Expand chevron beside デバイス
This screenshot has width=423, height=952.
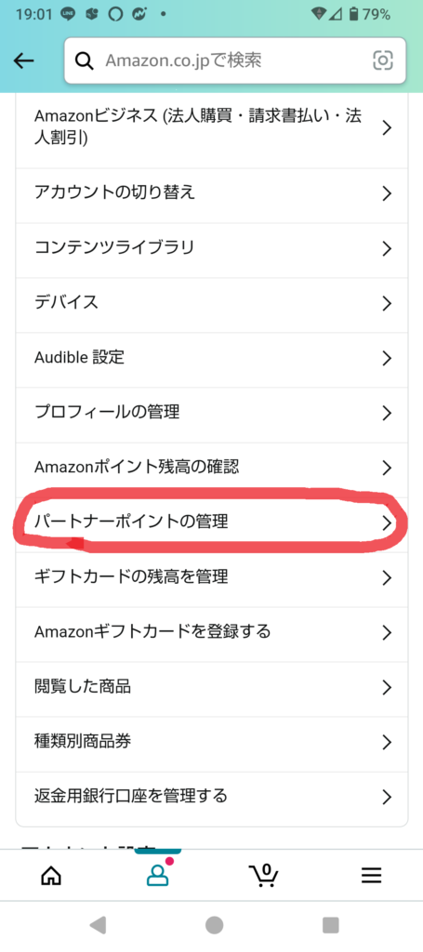pyautogui.click(x=387, y=304)
